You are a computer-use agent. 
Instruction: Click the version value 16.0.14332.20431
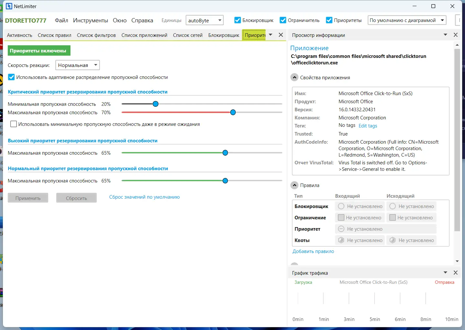[357, 110]
